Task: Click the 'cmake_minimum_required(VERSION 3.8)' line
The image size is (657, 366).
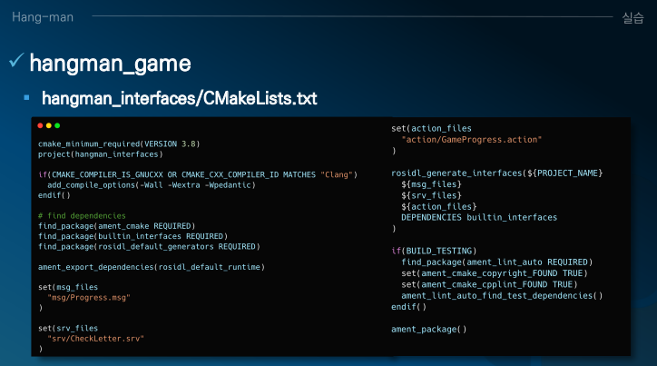Action: (119, 144)
